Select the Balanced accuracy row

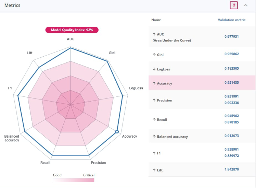(202, 136)
